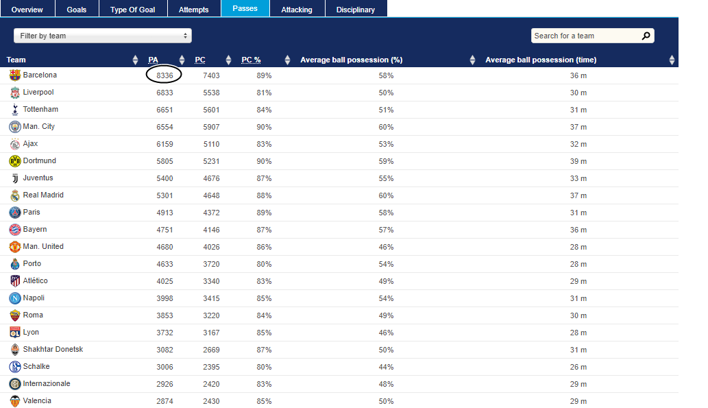Click the Barcelona club crest icon

tap(15, 75)
